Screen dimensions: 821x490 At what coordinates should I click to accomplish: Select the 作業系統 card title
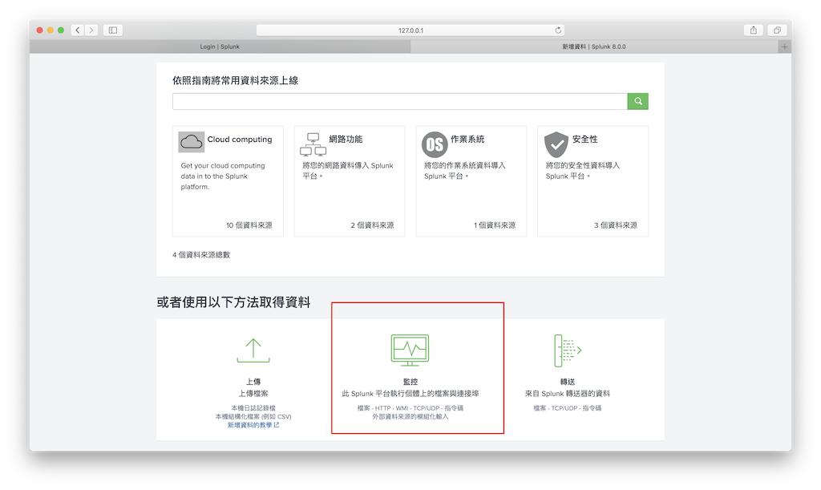click(467, 139)
